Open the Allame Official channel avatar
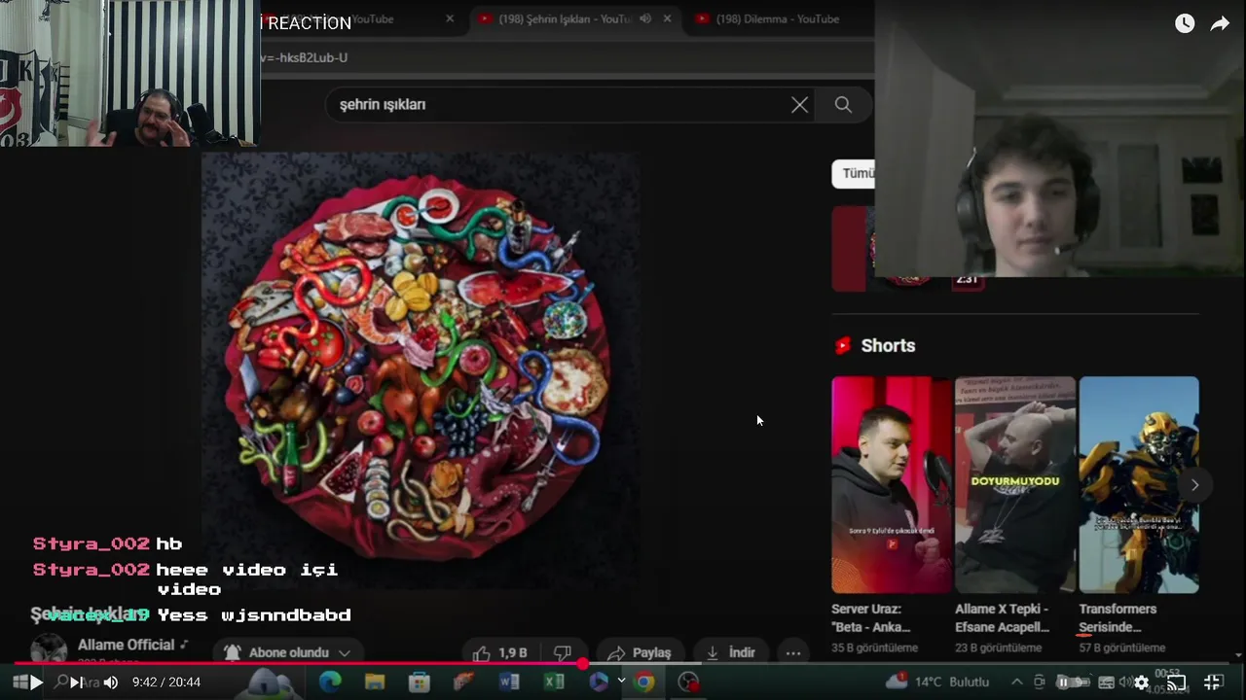Image resolution: width=1246 pixels, height=700 pixels. [49, 649]
